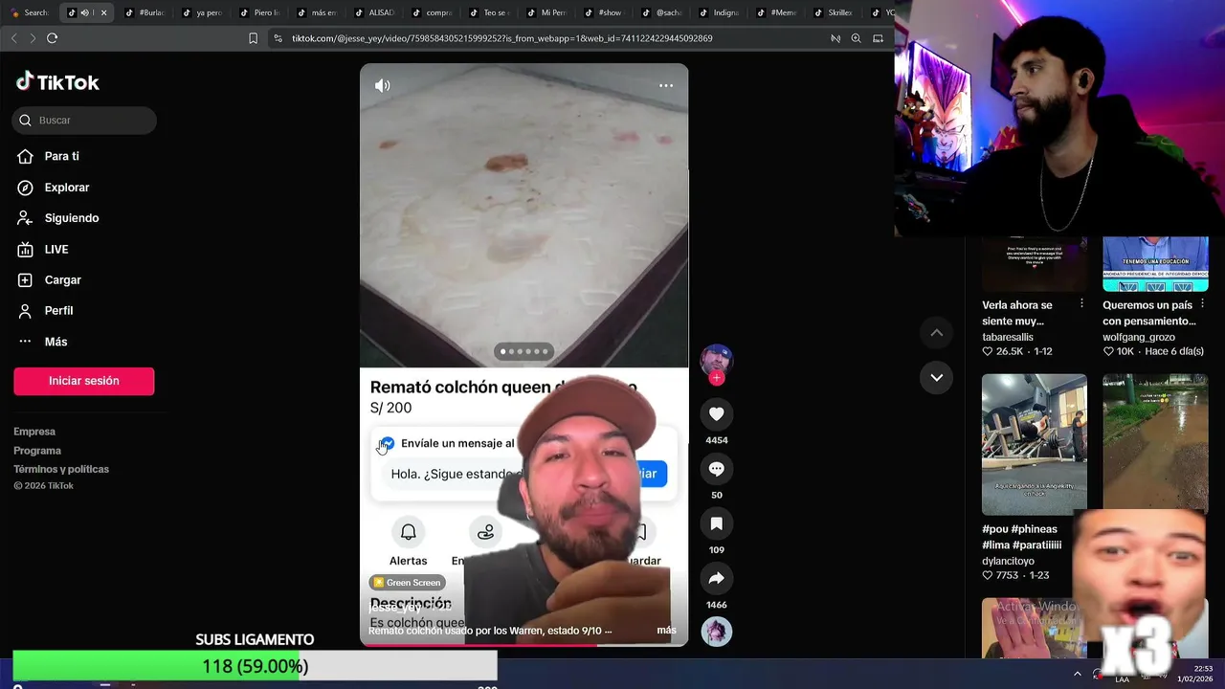Reload the page with refresh icon

(x=52, y=38)
